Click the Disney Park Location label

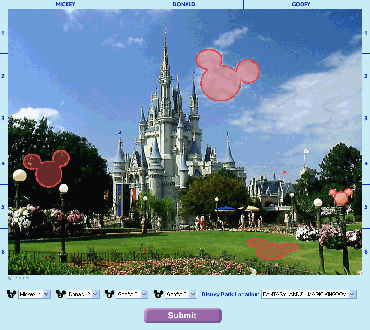tap(230, 294)
